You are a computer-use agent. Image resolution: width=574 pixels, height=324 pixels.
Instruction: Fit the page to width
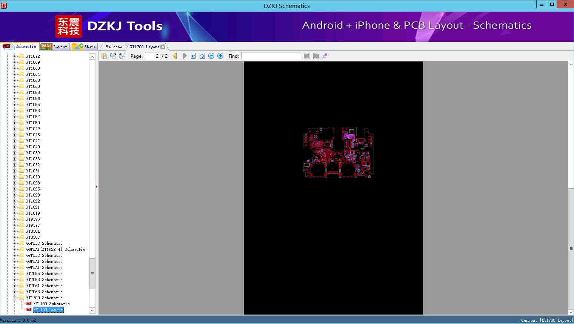point(193,56)
